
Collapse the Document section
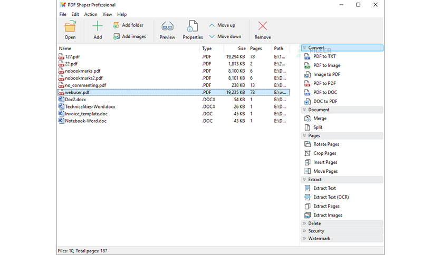coord(342,110)
